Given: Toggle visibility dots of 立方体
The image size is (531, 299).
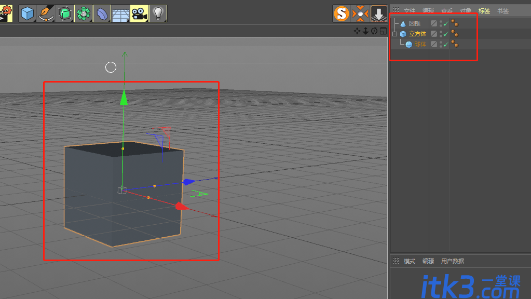Looking at the screenshot, I should click(441, 34).
